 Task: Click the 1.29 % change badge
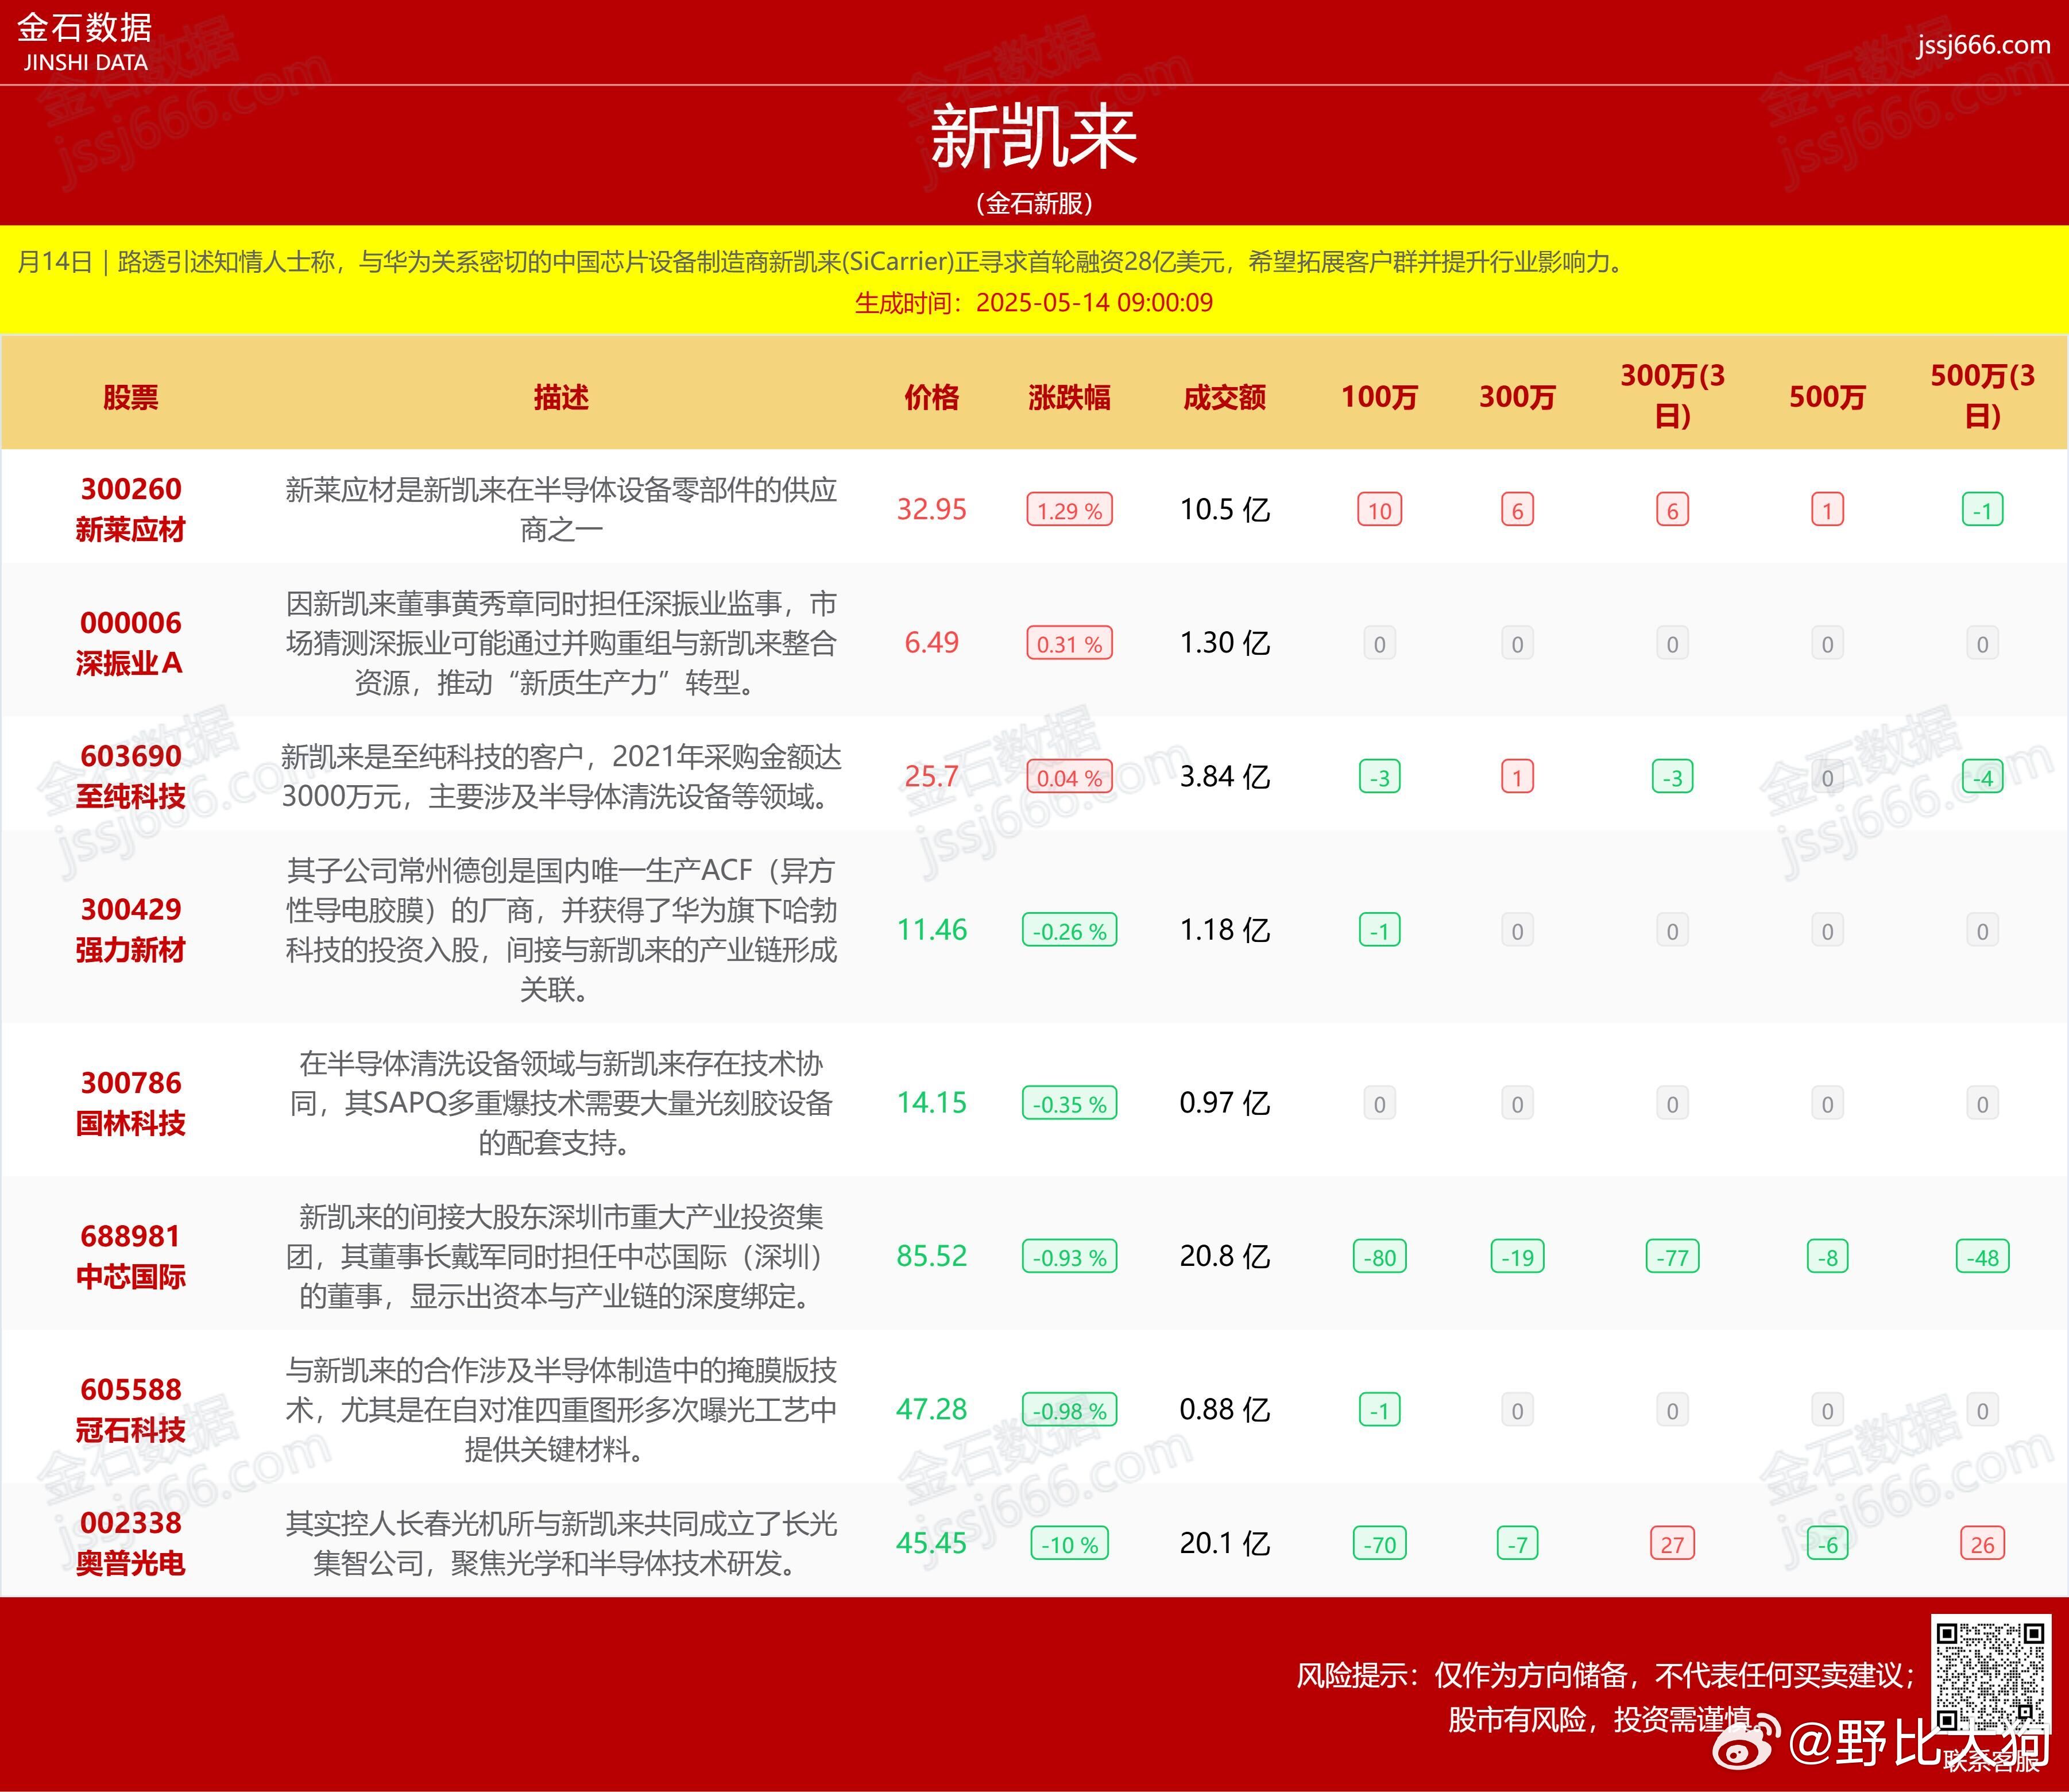(1069, 510)
